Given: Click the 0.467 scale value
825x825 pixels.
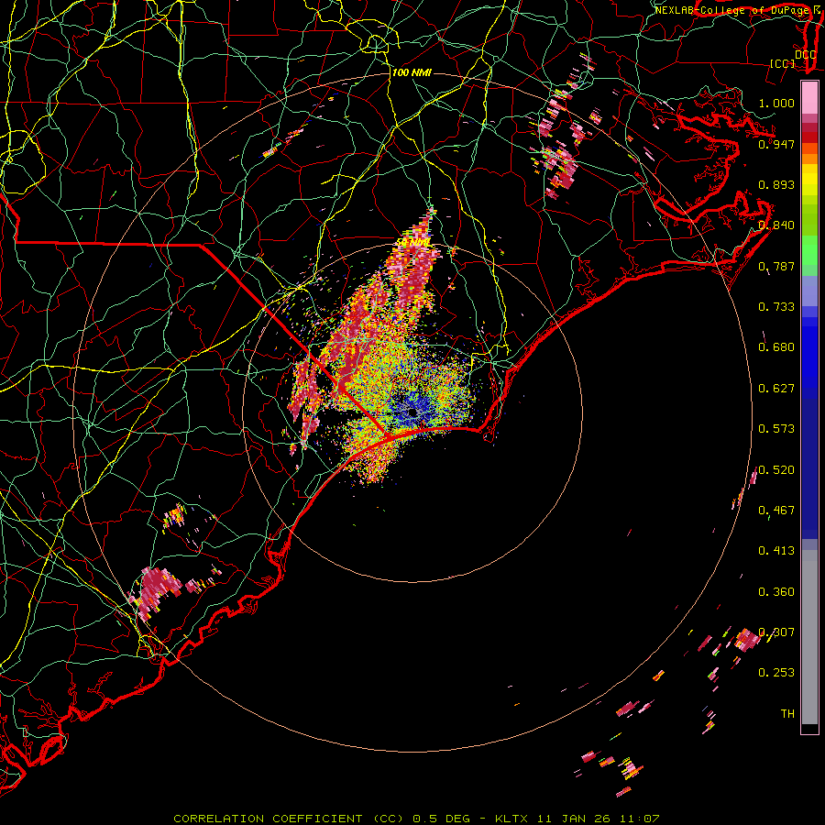Looking at the screenshot, I should (776, 511).
